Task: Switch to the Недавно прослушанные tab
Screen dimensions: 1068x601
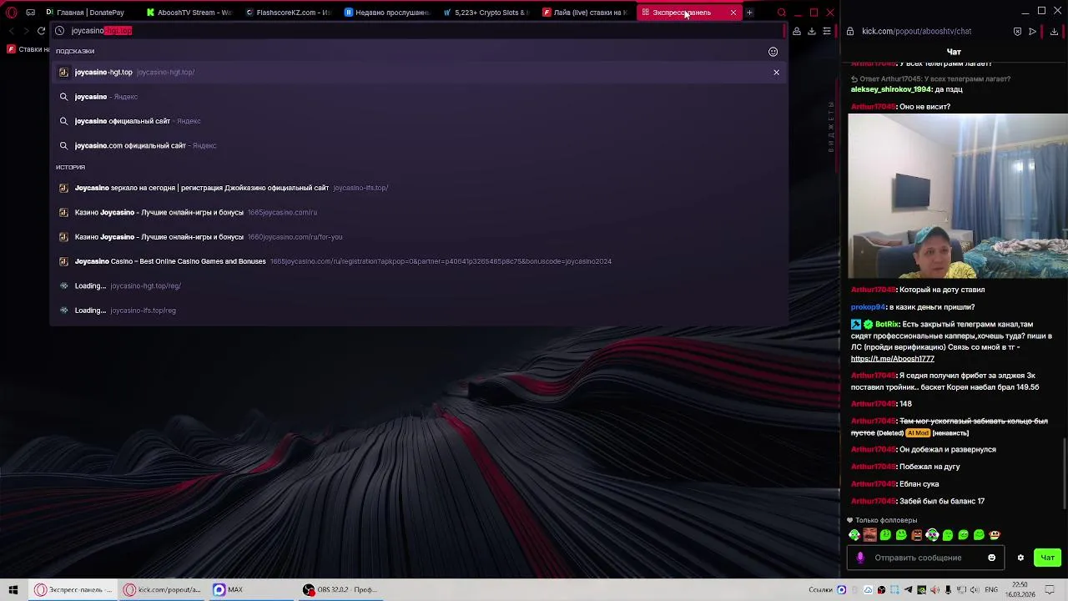Action: 388,13
